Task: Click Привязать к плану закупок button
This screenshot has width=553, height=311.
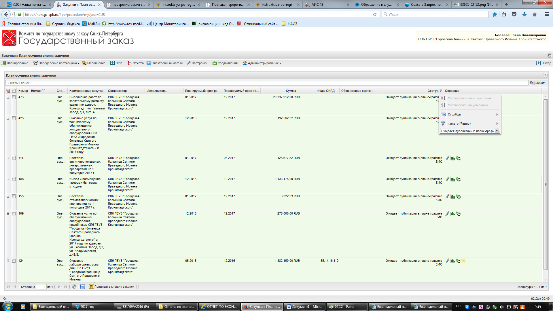Action: 112,287
